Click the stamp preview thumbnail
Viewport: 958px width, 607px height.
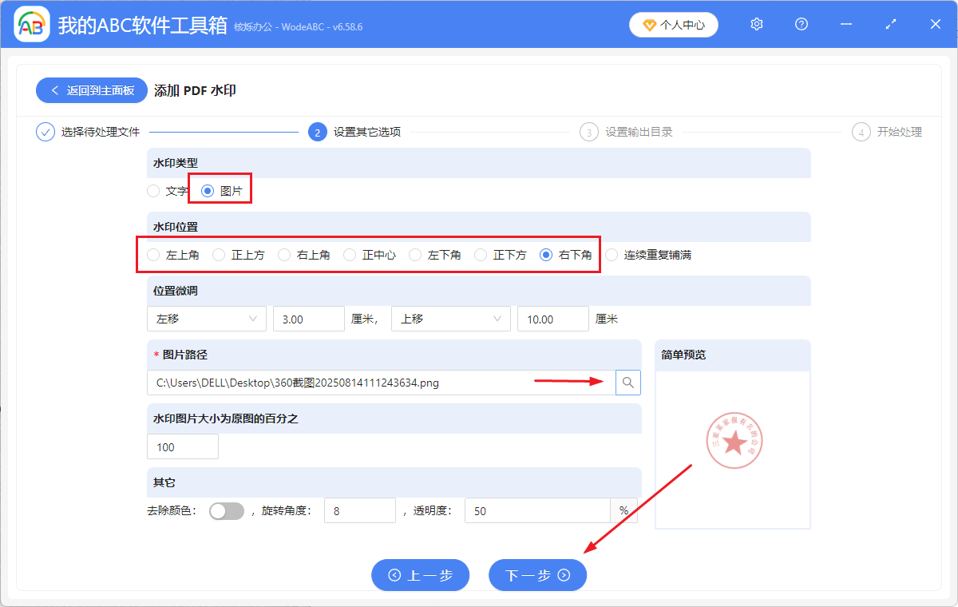point(734,440)
